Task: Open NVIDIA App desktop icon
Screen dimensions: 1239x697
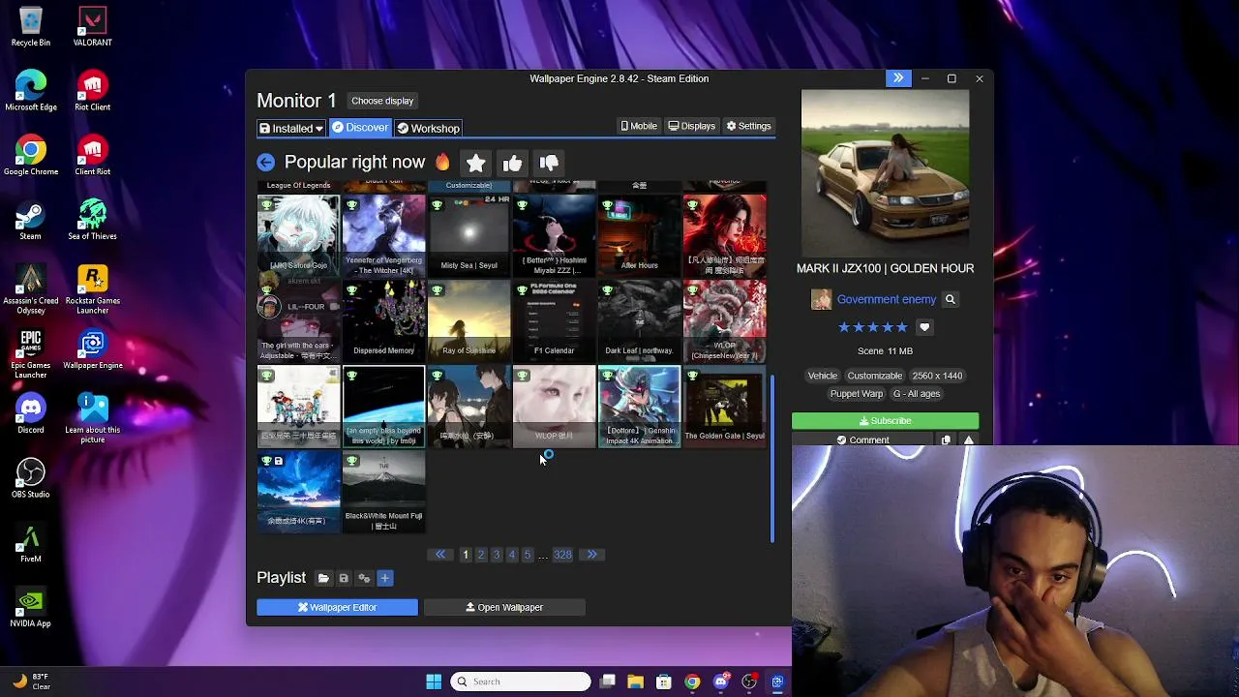Action: (x=30, y=608)
